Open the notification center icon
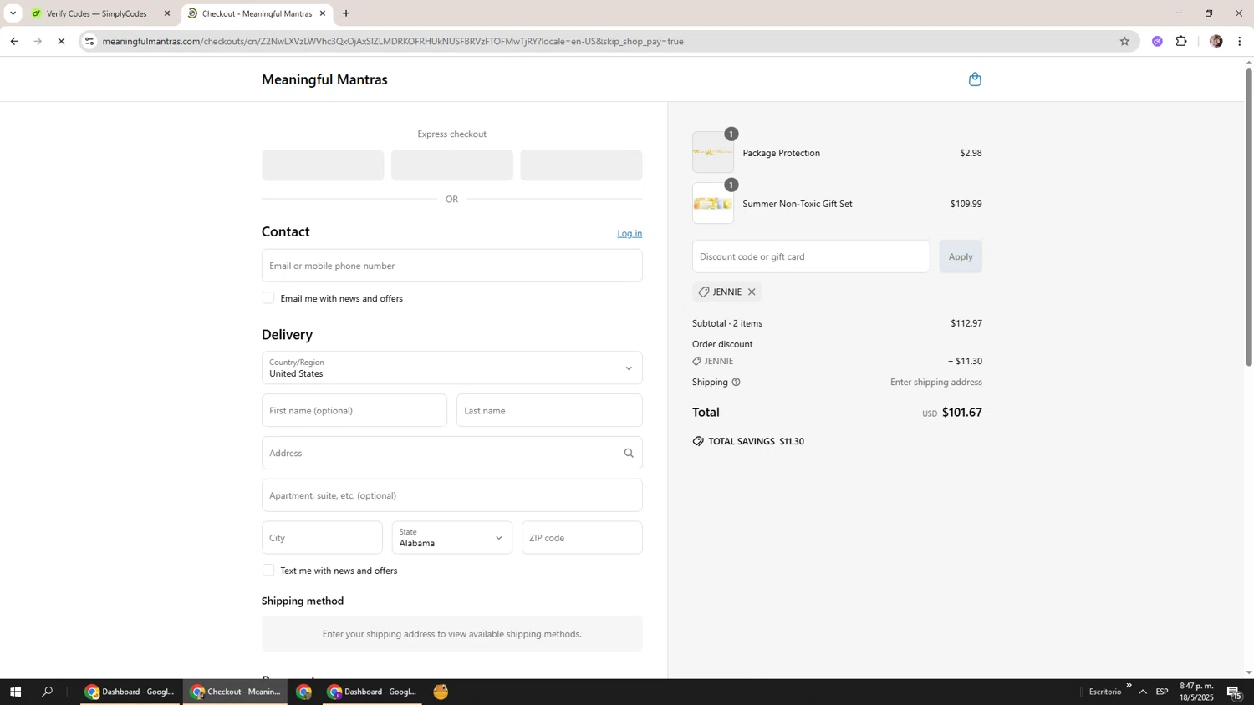The width and height of the screenshot is (1254, 705). point(1234,692)
